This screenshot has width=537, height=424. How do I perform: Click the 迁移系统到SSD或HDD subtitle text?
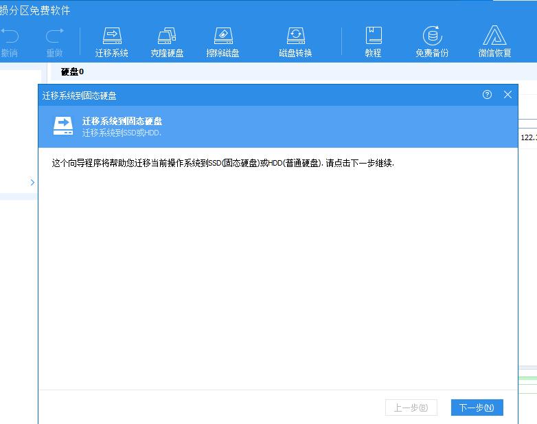click(122, 133)
